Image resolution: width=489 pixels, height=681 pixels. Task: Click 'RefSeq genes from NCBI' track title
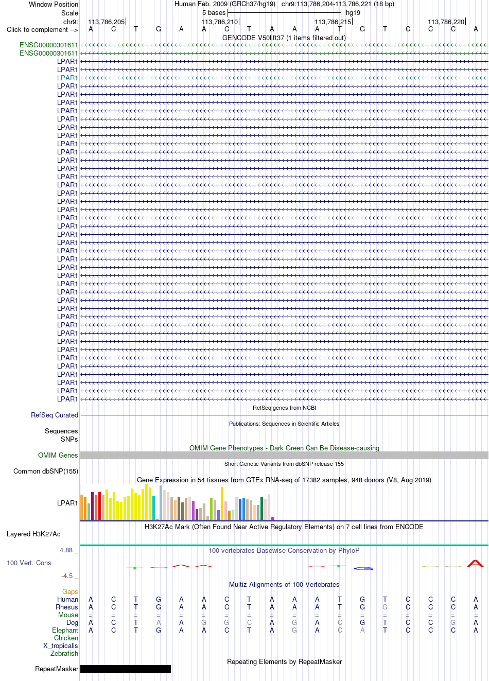tap(284, 408)
